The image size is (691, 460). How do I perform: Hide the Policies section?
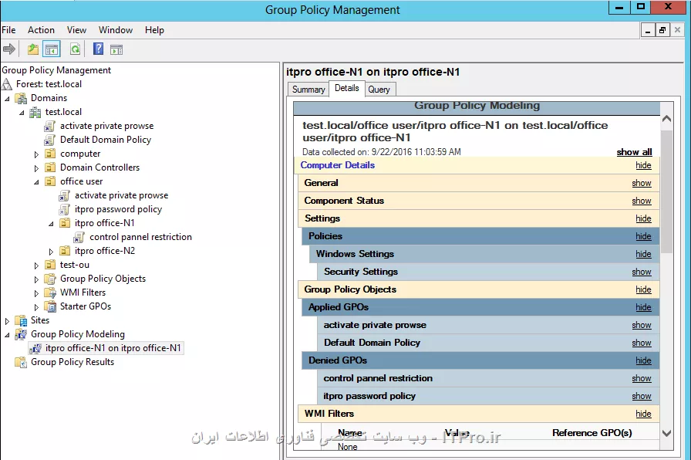[x=643, y=236]
